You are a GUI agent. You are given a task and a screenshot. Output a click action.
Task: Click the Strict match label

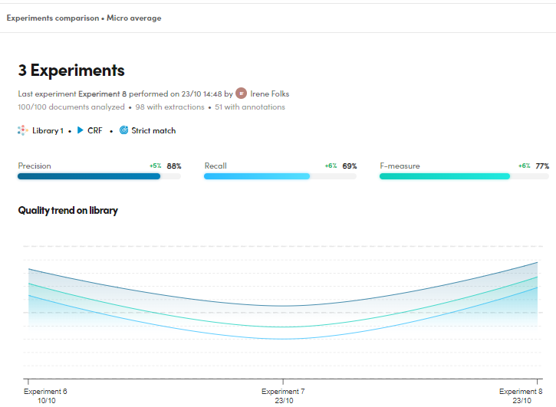(x=153, y=131)
